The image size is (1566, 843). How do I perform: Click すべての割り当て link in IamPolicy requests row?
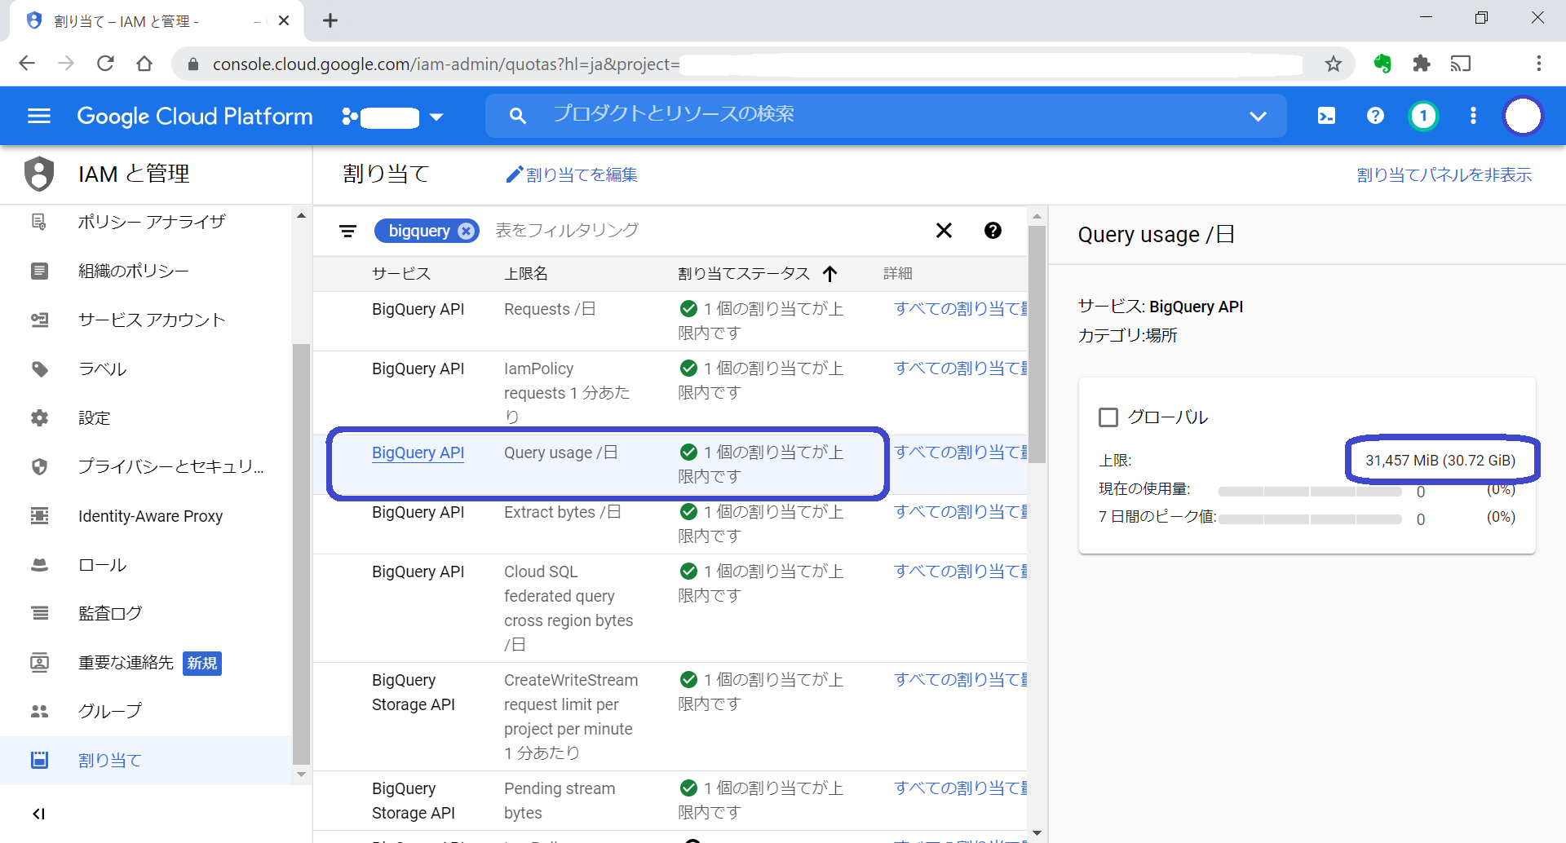click(960, 369)
